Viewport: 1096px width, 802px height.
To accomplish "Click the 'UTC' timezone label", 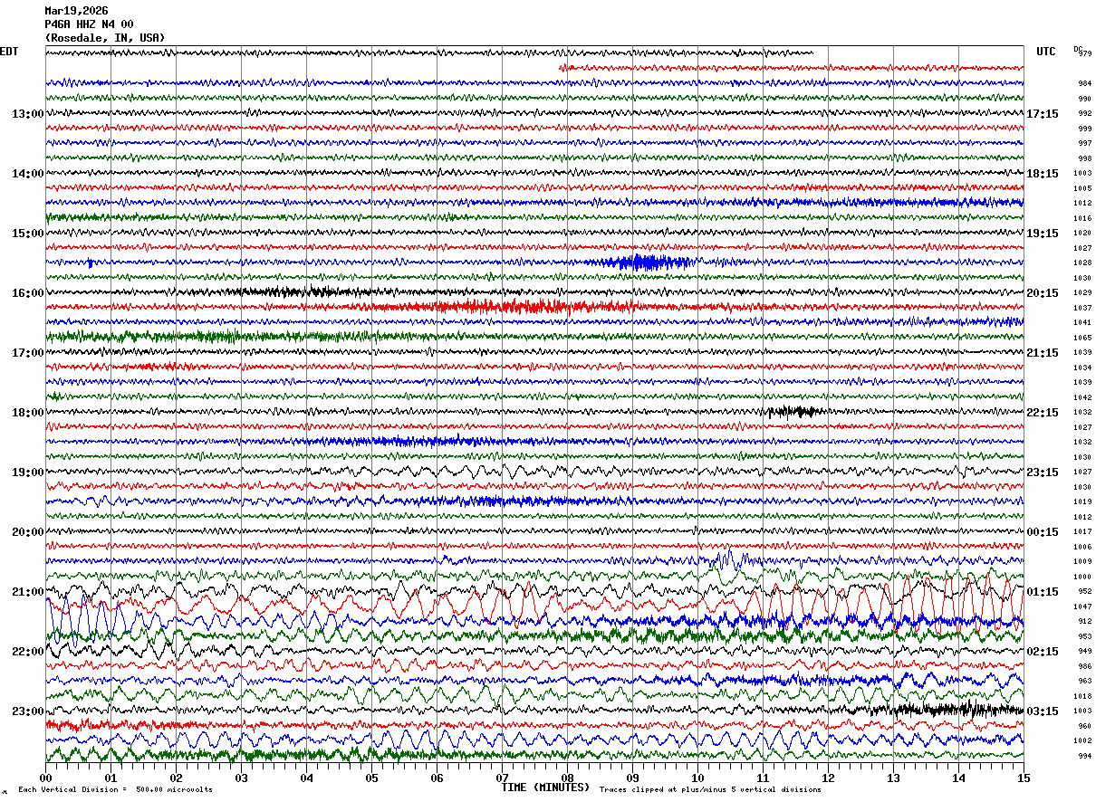I will (x=1046, y=52).
